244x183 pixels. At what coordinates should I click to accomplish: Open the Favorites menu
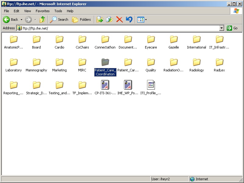pos(42,11)
